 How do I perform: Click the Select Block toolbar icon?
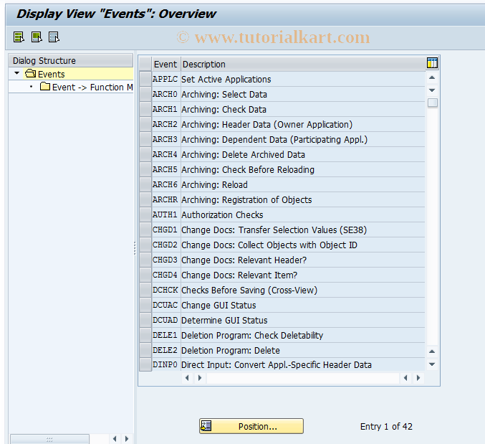[x=37, y=37]
